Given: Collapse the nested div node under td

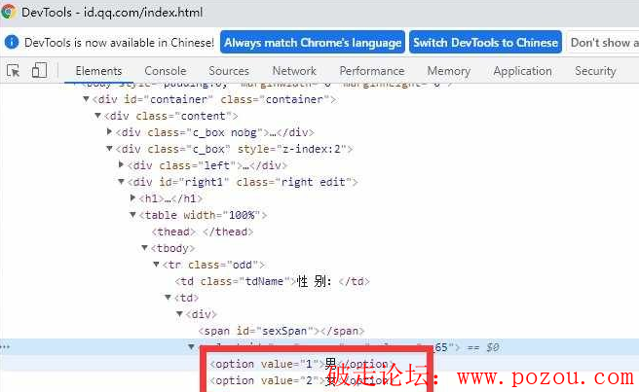Looking at the screenshot, I should pos(179,314).
